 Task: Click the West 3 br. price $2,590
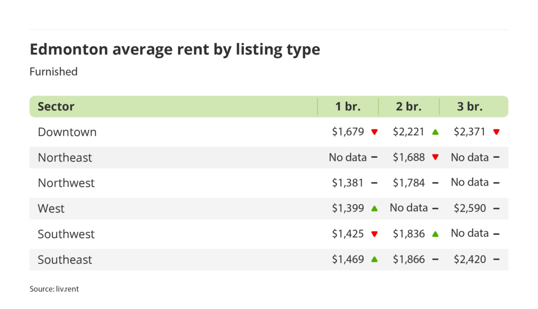click(470, 208)
